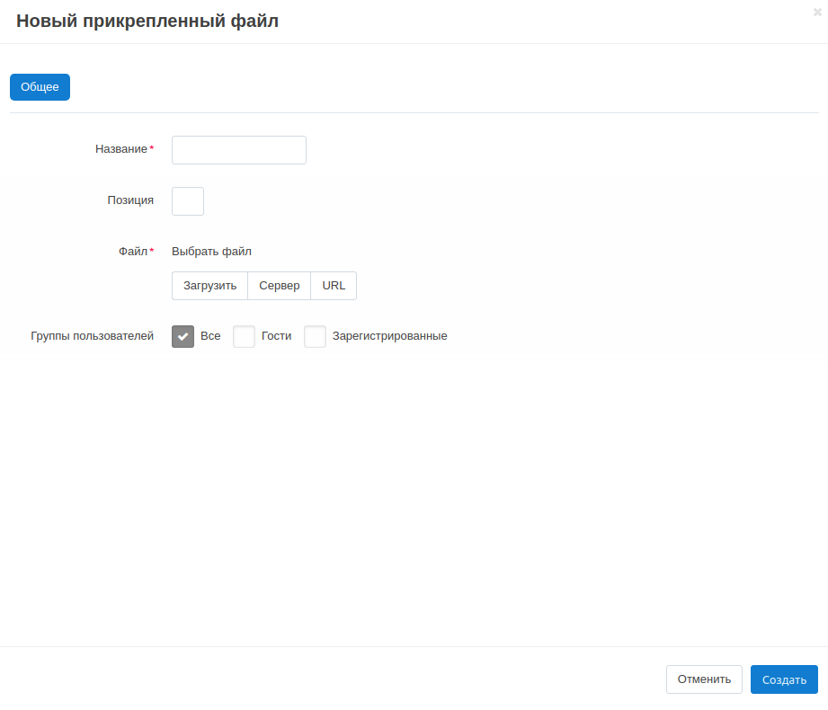Screen dimensions: 828x710
Task: Click the Файл field label
Action: pyautogui.click(x=132, y=252)
